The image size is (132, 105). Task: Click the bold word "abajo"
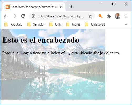coord(98,53)
